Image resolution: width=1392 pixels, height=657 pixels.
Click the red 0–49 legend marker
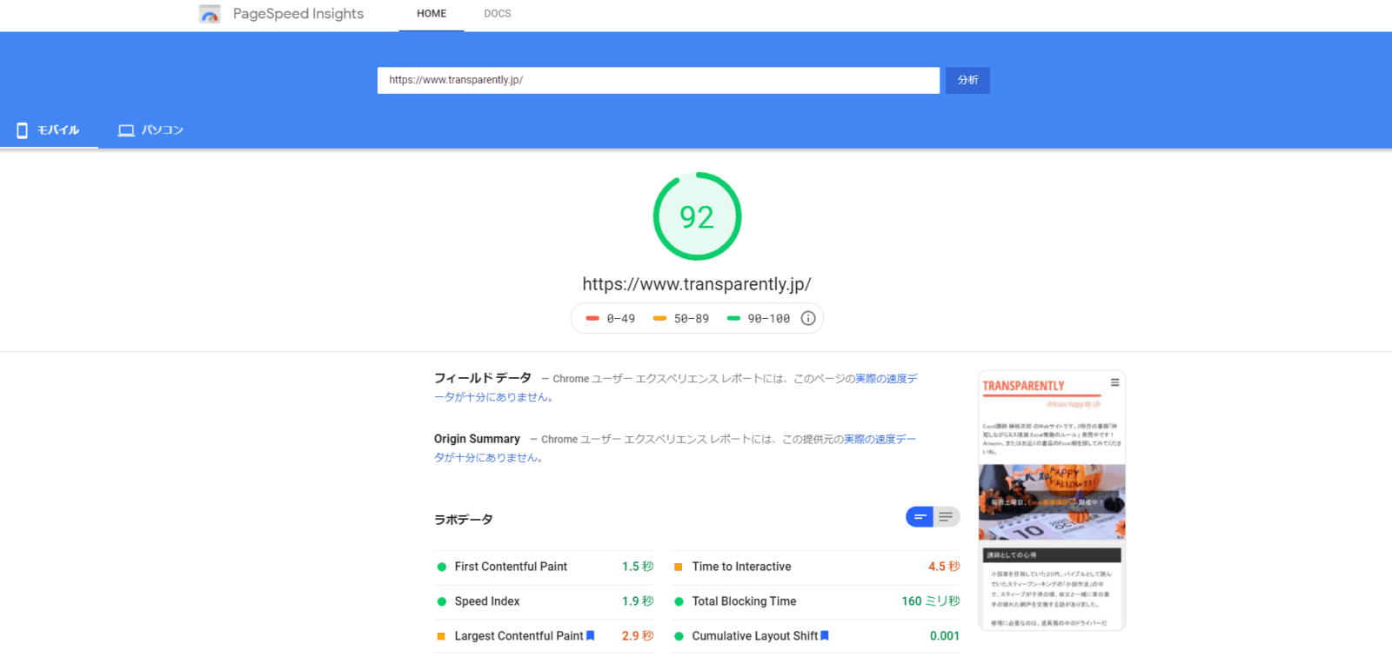point(592,319)
